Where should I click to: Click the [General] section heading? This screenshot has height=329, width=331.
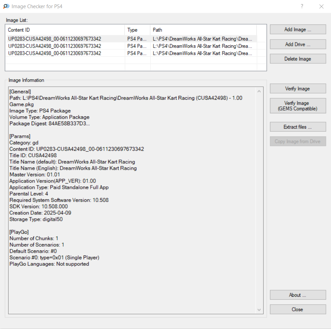20,92
